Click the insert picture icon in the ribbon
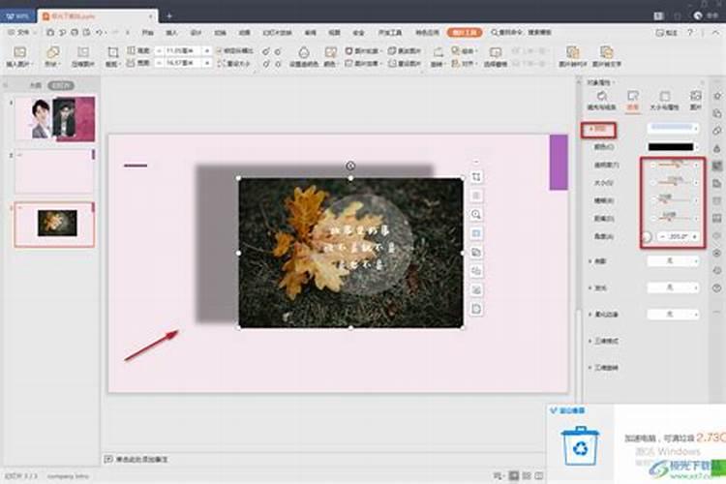 point(16,53)
